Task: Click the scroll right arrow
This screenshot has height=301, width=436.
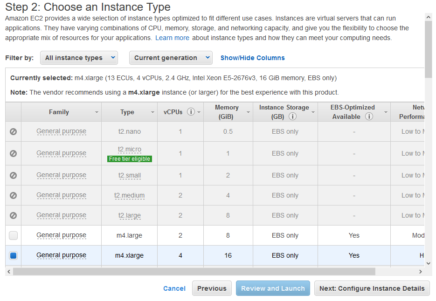Action: click(x=420, y=272)
